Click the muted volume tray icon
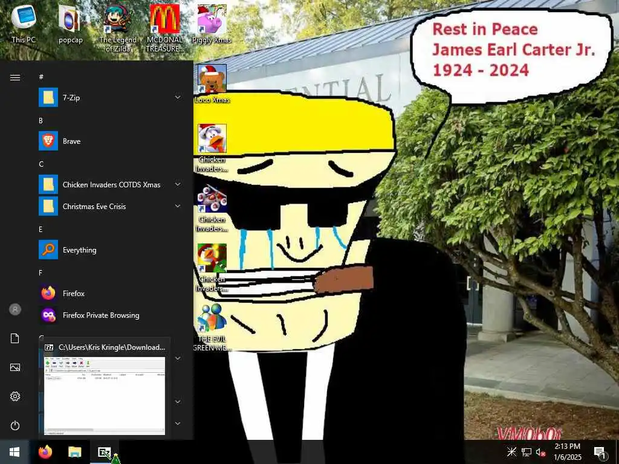The height and width of the screenshot is (464, 619). (540, 452)
